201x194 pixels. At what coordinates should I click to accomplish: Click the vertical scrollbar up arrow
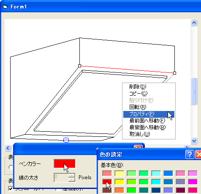coord(194,22)
